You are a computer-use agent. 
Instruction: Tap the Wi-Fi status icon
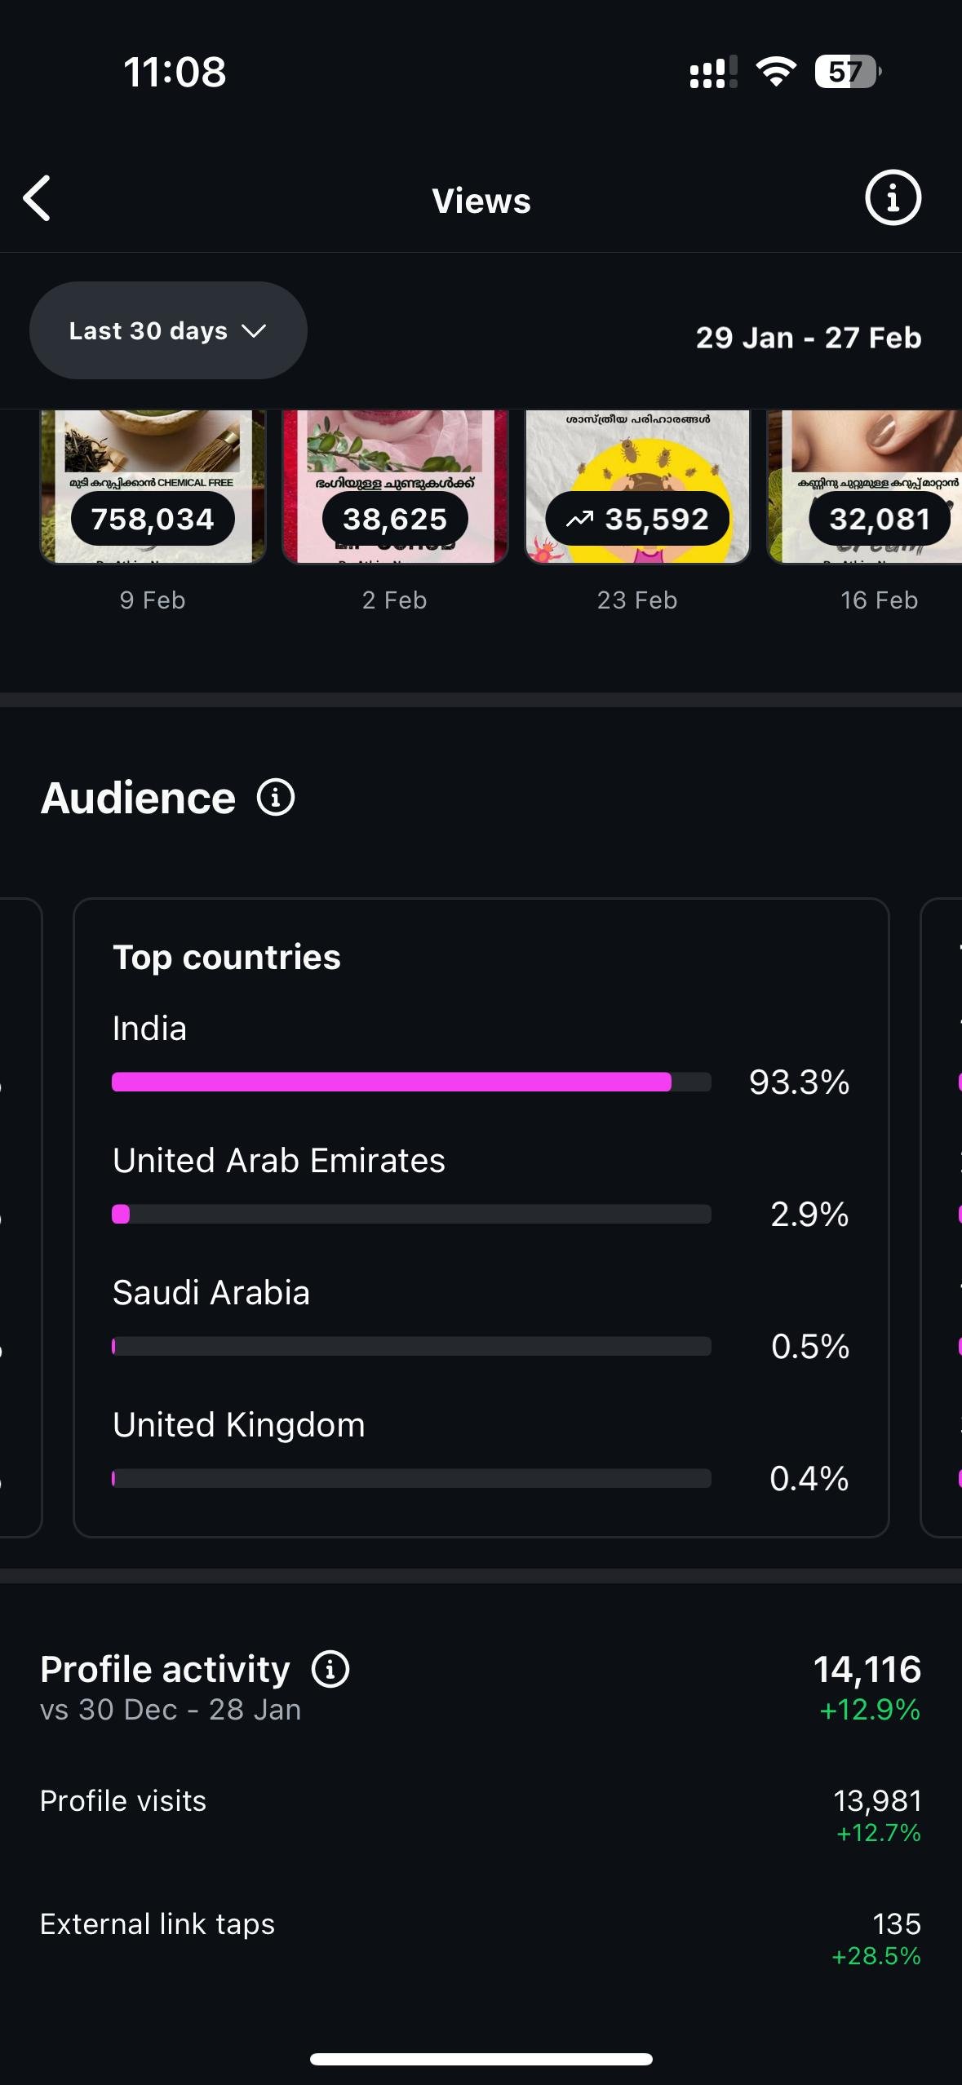pos(776,72)
